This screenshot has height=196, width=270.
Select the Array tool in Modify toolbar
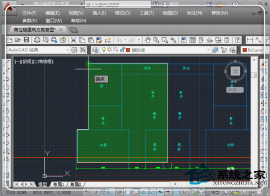[x=263, y=95]
